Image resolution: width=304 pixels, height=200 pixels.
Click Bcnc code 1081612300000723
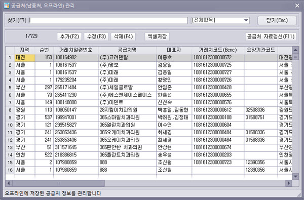pos(218,163)
